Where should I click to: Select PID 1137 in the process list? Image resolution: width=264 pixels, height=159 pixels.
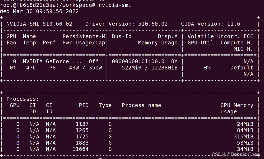[x=82, y=124]
